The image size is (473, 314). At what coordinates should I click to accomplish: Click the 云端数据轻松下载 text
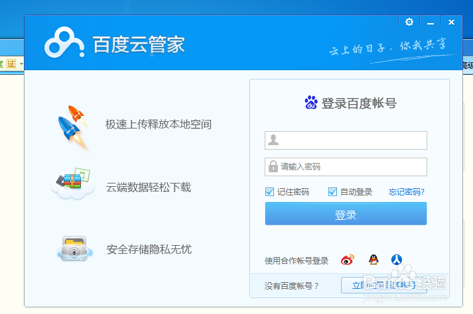pyautogui.click(x=149, y=187)
